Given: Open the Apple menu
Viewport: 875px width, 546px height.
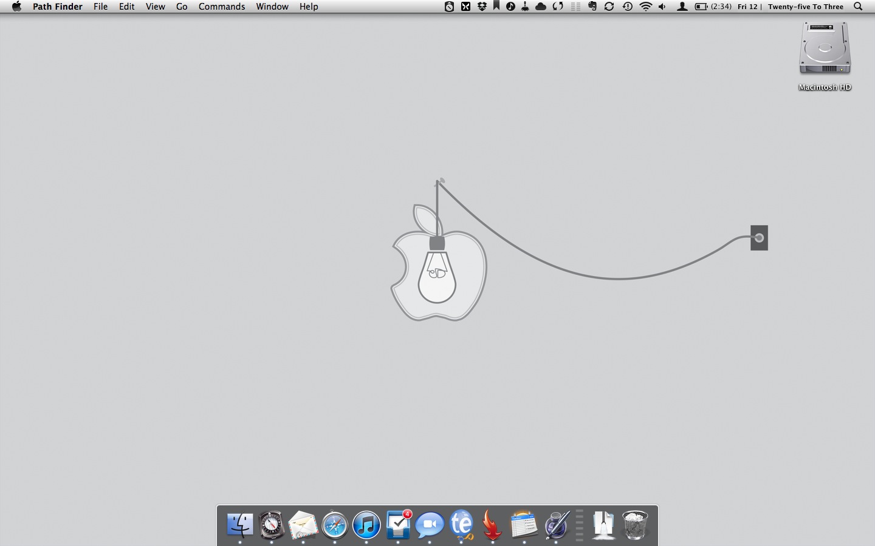Looking at the screenshot, I should click(x=16, y=7).
